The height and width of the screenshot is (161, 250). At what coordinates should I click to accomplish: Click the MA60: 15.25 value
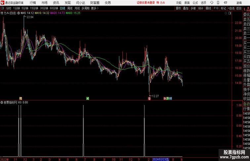click(73, 13)
